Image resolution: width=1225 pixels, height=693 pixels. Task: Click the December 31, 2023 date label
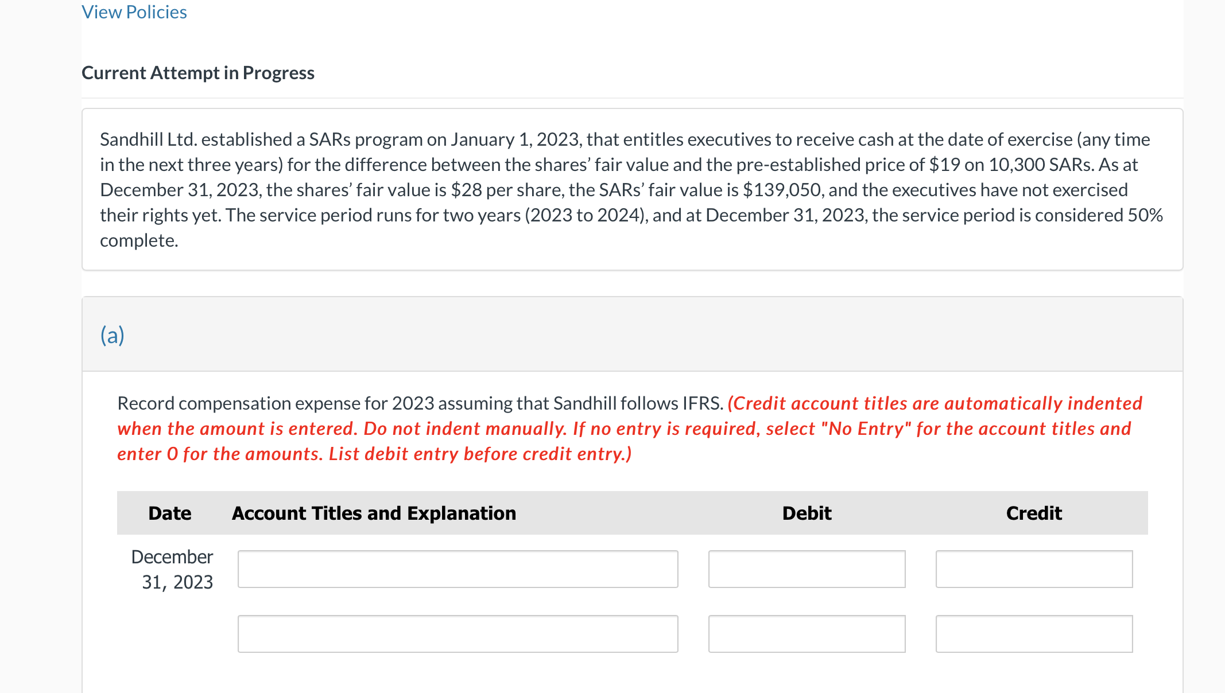coord(171,569)
